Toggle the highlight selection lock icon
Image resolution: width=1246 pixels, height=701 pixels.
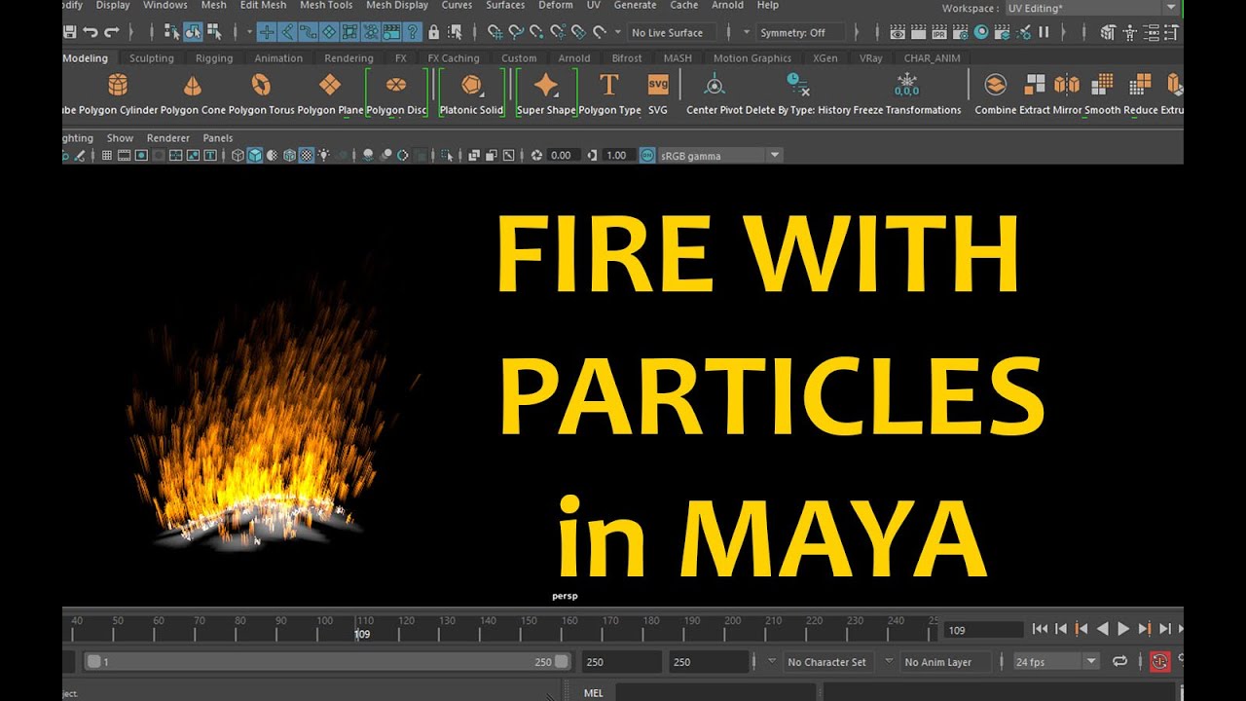point(433,32)
